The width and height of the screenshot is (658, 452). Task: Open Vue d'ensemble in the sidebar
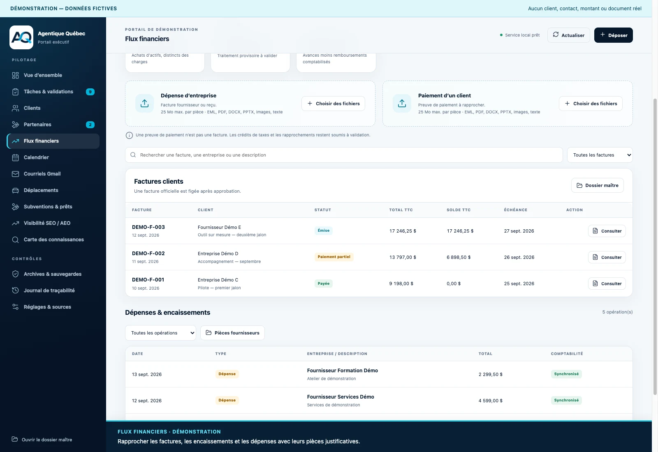pyautogui.click(x=53, y=75)
